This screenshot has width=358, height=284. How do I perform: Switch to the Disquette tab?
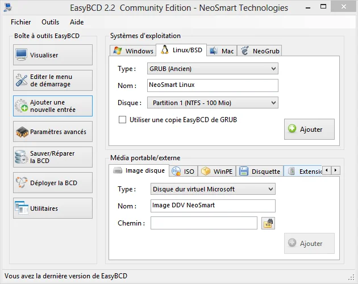[260, 171]
